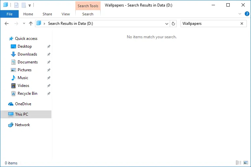The width and height of the screenshot is (251, 167).
Task: Click the pin icon beside Videos
Action: (49, 86)
